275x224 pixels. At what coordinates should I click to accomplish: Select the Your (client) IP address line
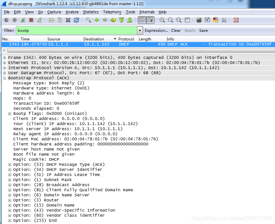coord(75,124)
